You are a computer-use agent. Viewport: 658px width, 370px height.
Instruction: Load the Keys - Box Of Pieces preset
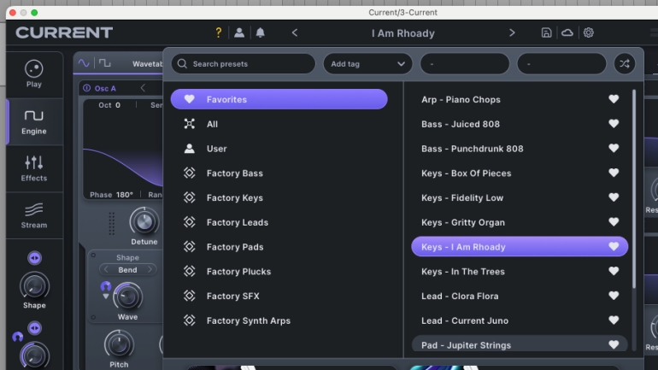coord(520,173)
